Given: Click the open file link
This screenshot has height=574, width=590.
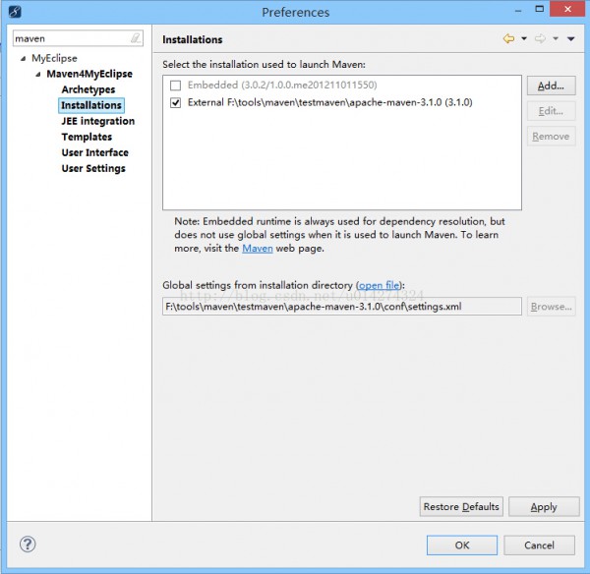Looking at the screenshot, I should pos(379,285).
